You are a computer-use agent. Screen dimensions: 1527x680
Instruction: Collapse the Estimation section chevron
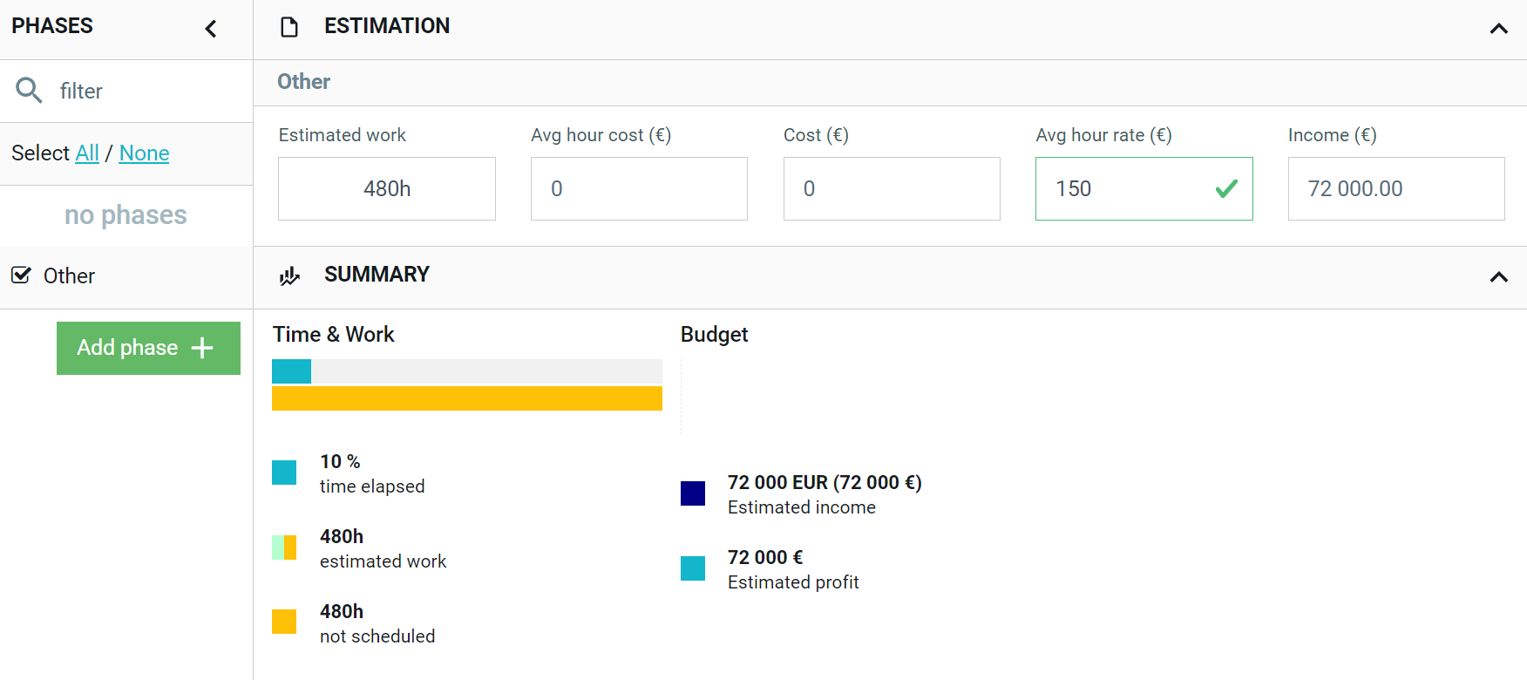click(x=1498, y=29)
